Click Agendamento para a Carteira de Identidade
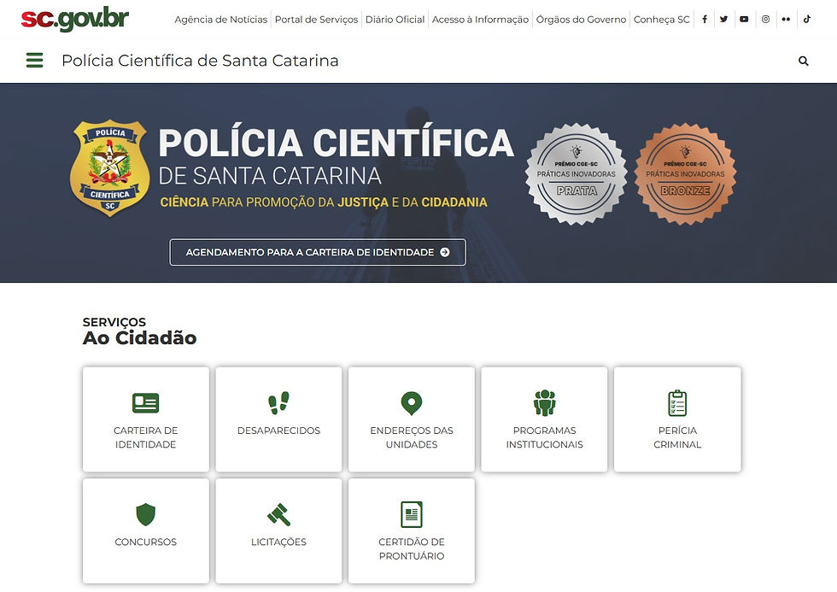This screenshot has height=592, width=837. coord(317,252)
